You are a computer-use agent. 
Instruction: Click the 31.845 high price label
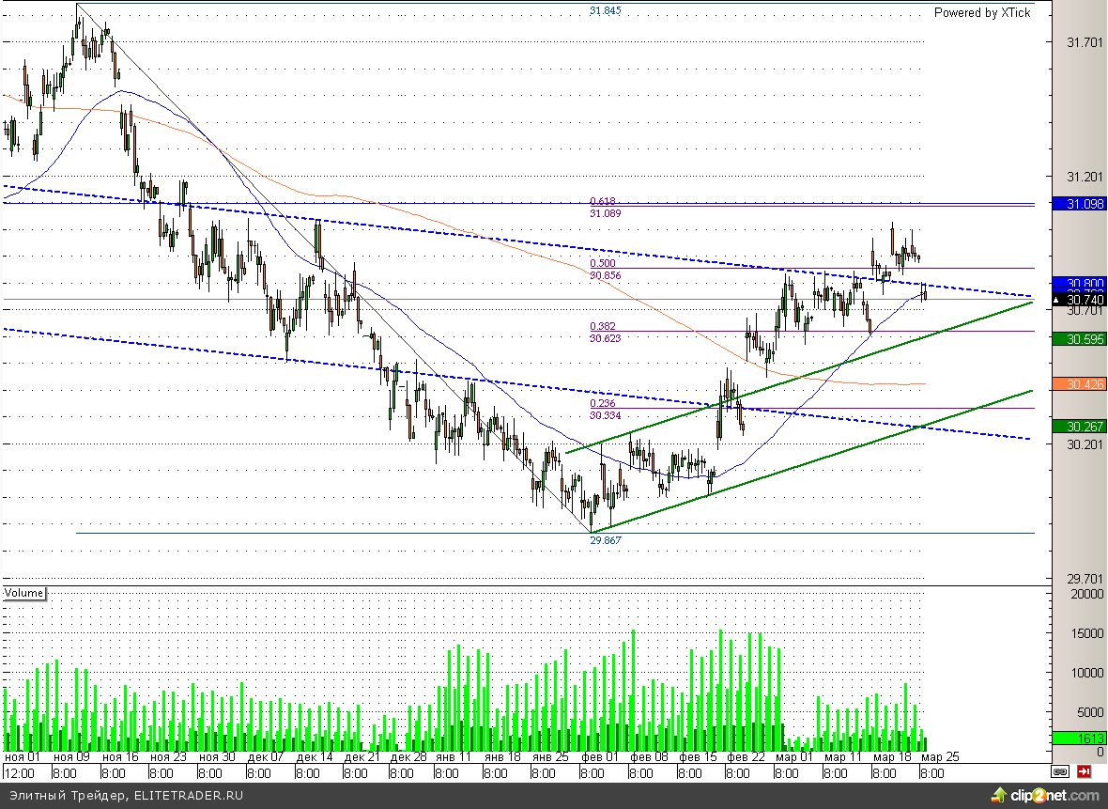(606, 11)
